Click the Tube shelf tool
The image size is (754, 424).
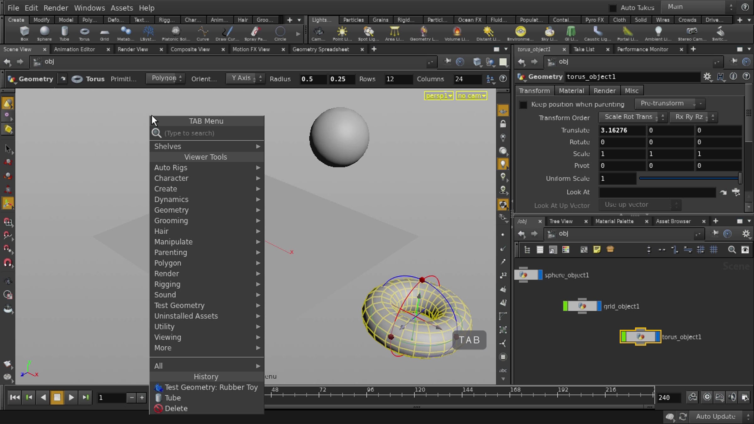[x=64, y=34]
